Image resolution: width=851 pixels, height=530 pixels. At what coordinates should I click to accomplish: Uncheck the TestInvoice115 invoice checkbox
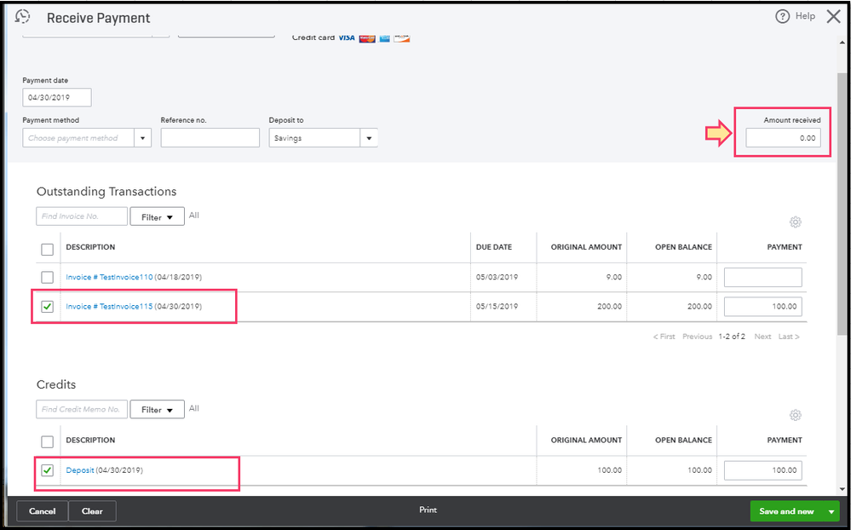click(48, 307)
